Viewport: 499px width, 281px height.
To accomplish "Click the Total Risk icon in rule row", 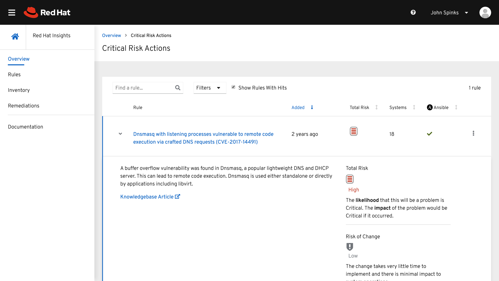I will pyautogui.click(x=353, y=131).
